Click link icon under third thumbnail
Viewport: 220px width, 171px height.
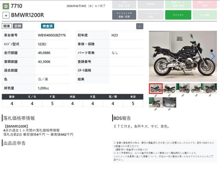tap(183, 95)
